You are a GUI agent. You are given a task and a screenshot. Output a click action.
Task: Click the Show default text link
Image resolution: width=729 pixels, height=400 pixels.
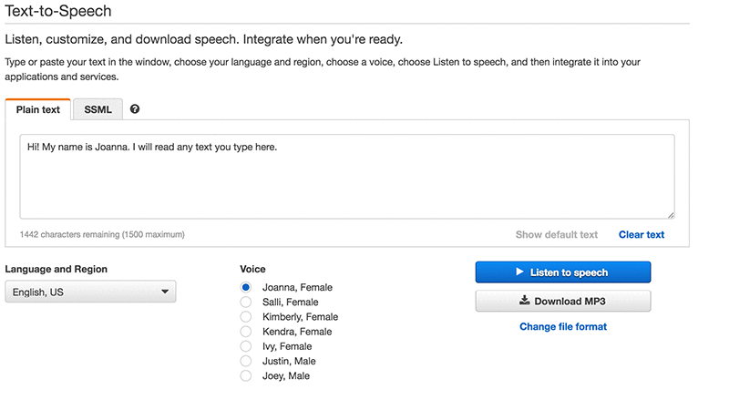click(x=557, y=234)
